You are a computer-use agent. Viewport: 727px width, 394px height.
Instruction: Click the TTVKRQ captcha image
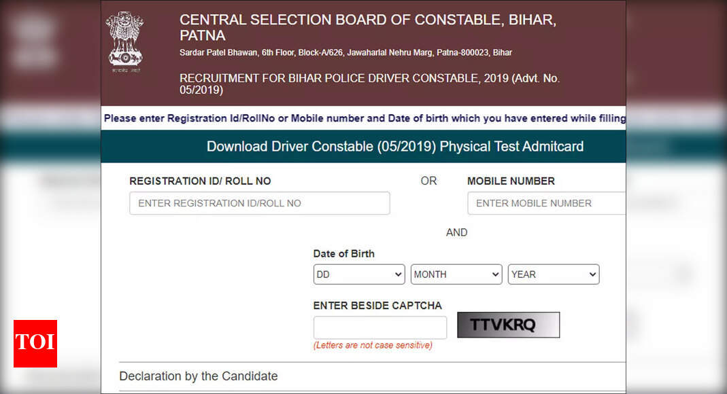(509, 325)
